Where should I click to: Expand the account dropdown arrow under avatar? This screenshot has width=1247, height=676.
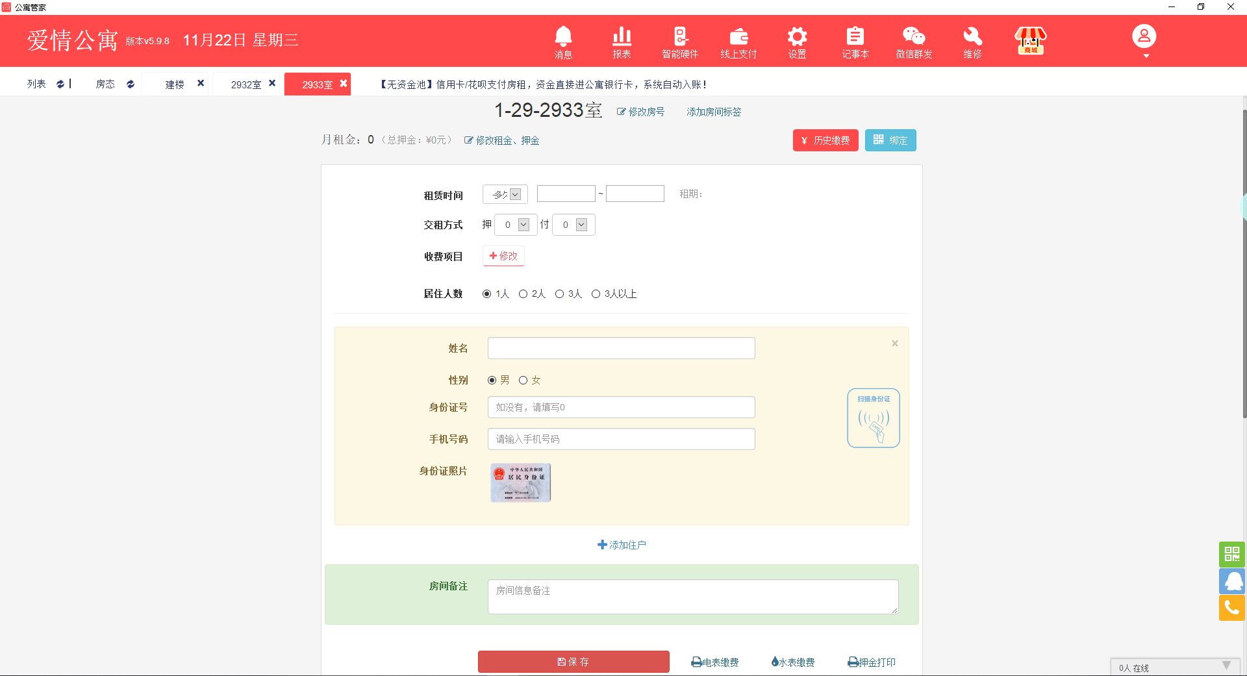(1146, 56)
